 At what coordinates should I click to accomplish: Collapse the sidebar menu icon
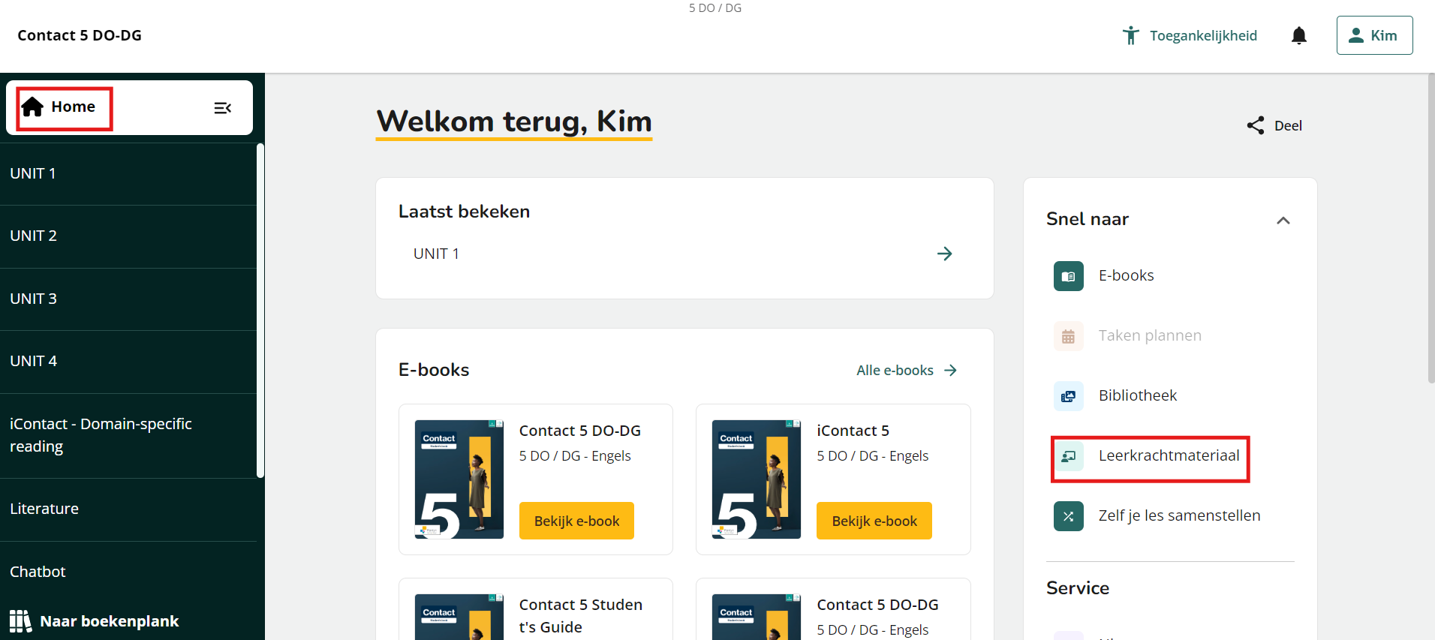pos(222,108)
